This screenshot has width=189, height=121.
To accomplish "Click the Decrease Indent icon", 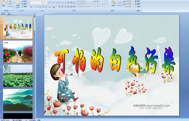I will pyautogui.click(x=68, y=3).
